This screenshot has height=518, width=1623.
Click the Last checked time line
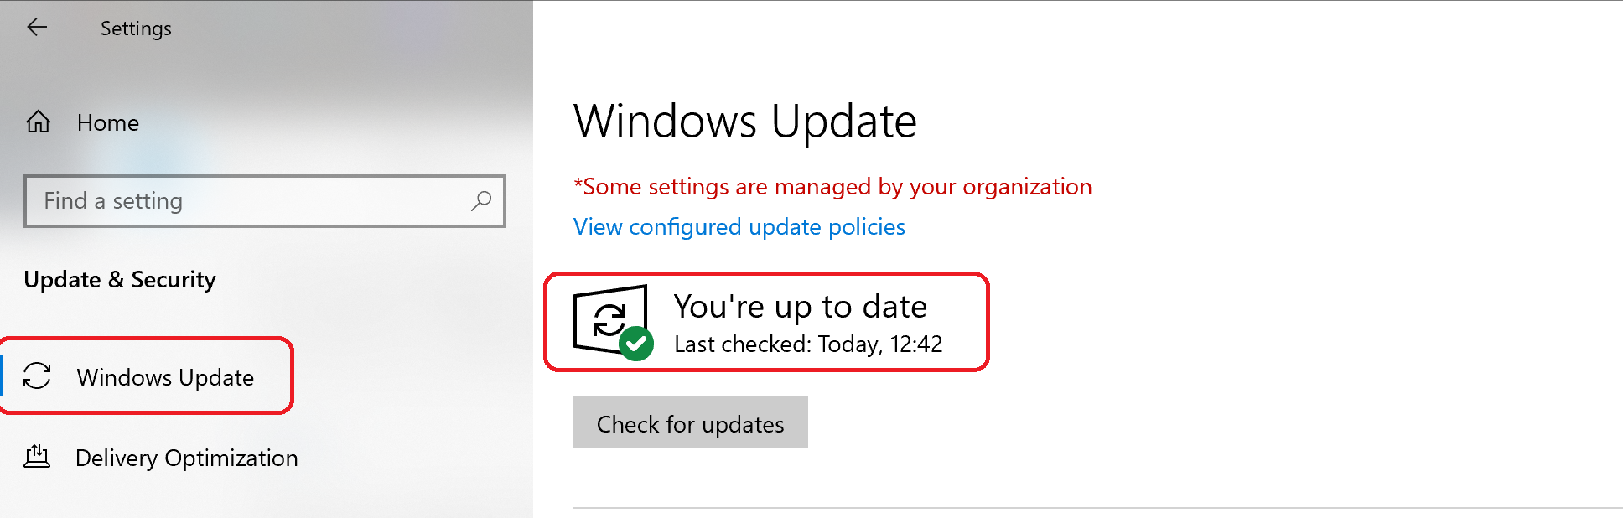(x=808, y=344)
